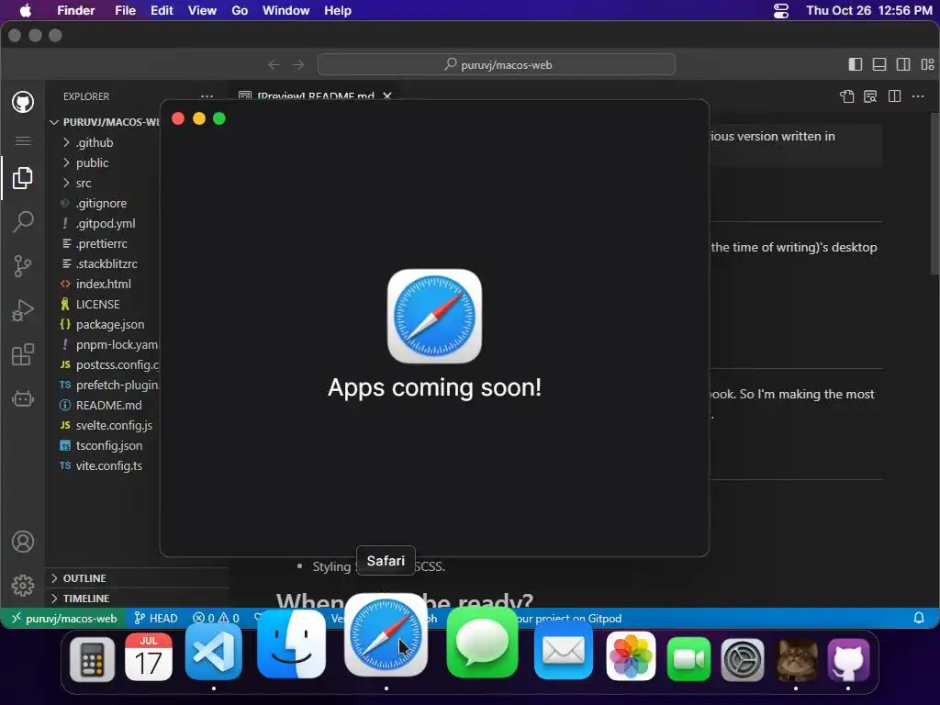Open the editor more actions menu
The width and height of the screenshot is (940, 705).
tap(918, 96)
